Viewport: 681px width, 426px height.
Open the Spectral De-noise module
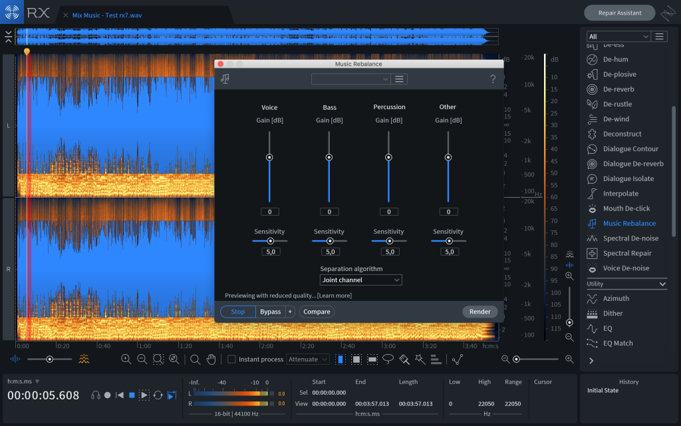coord(630,238)
